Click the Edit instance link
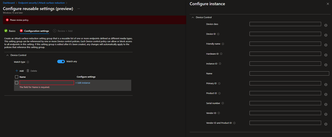This screenshot has width=332, height=137. click(83, 83)
